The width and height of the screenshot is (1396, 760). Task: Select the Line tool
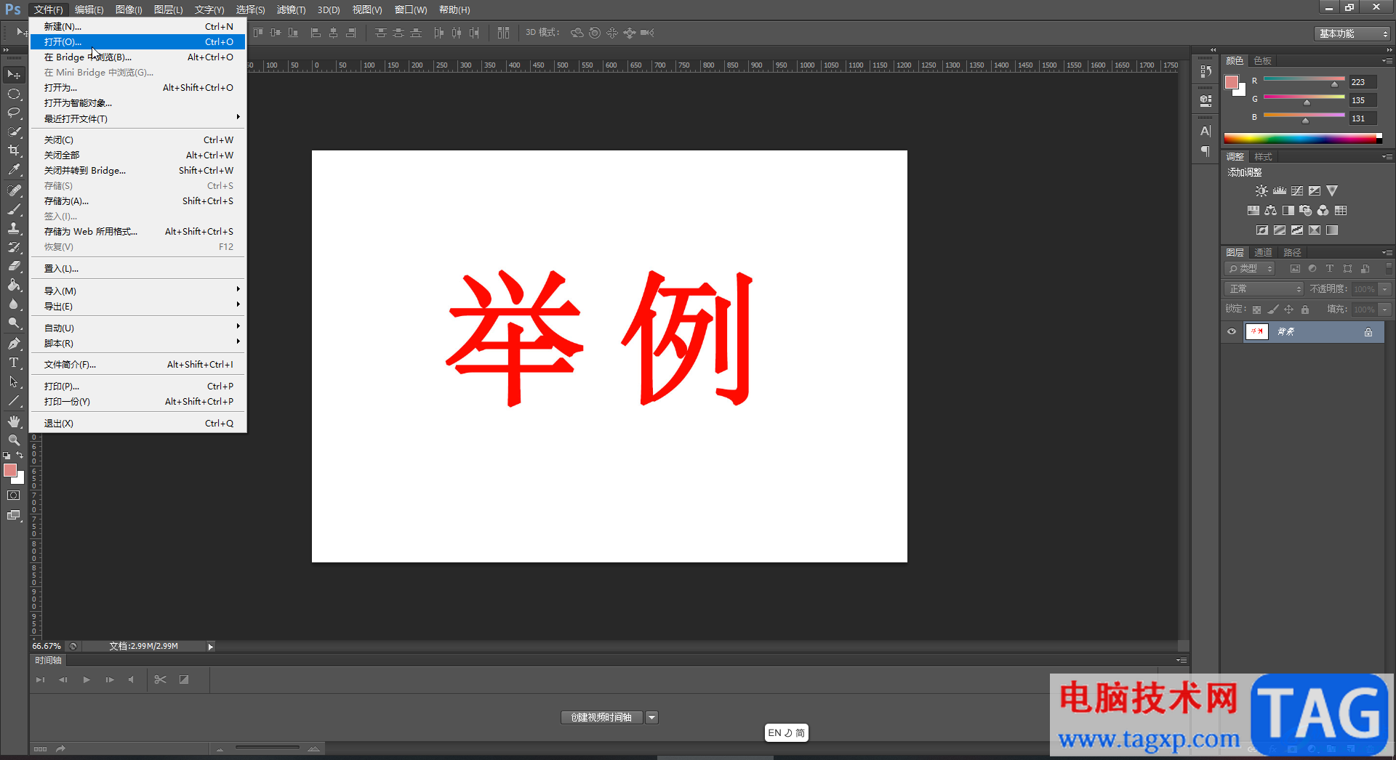(x=14, y=400)
